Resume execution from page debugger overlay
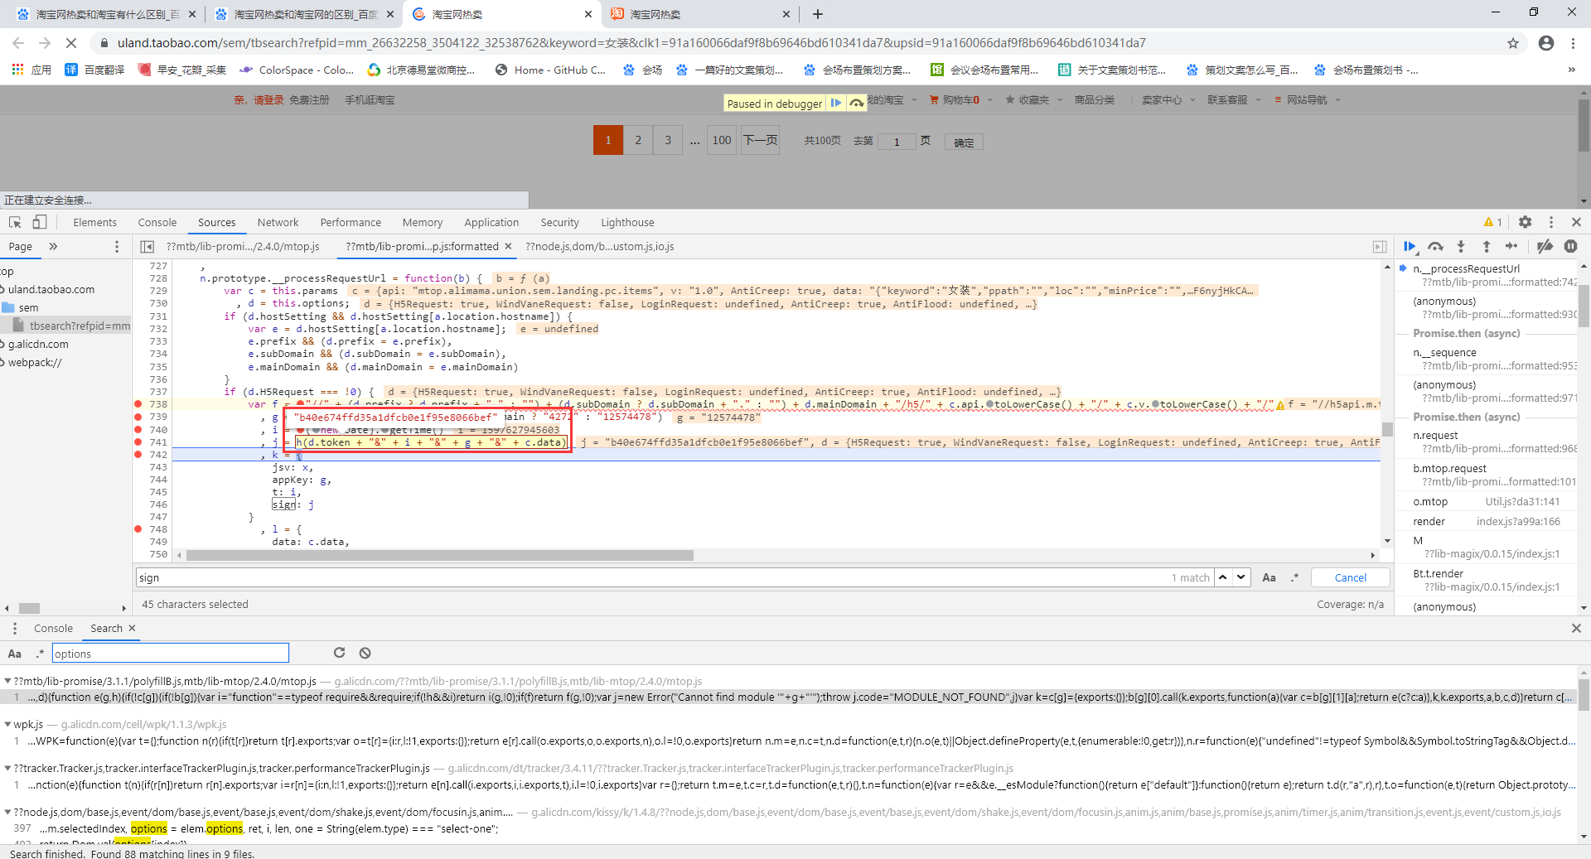The width and height of the screenshot is (1591, 859). tap(836, 103)
